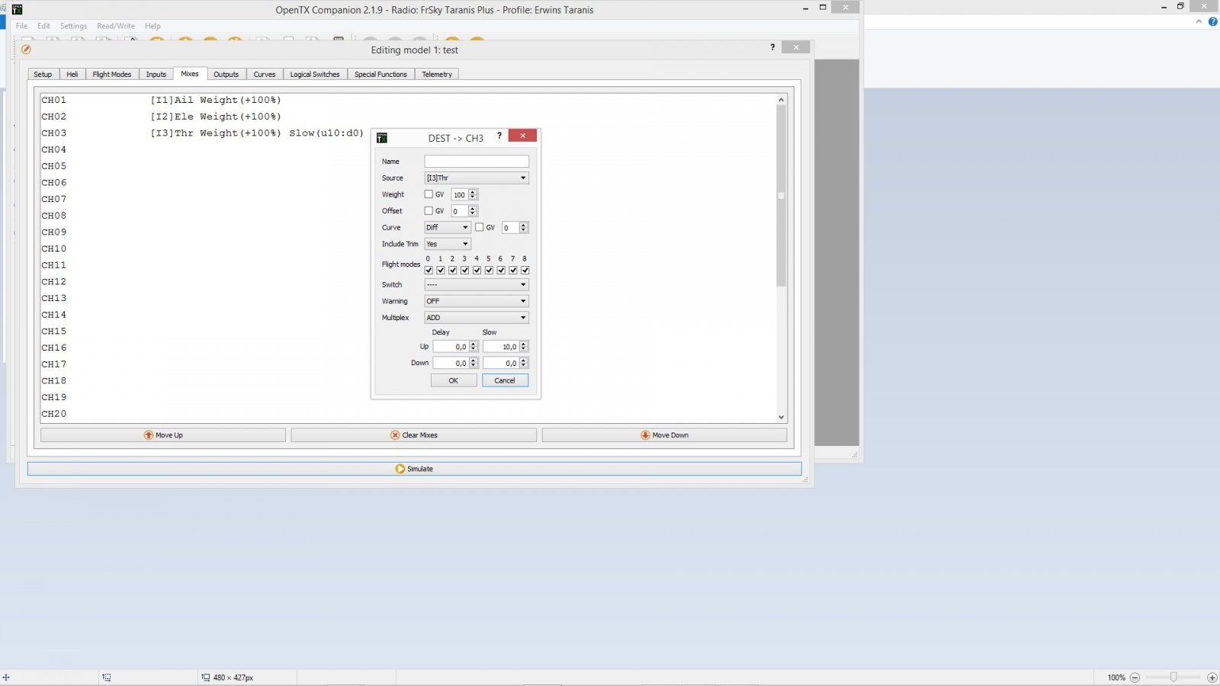This screenshot has height=686, width=1220.
Task: Uncheck flight mode 8 checkbox
Action: point(525,270)
